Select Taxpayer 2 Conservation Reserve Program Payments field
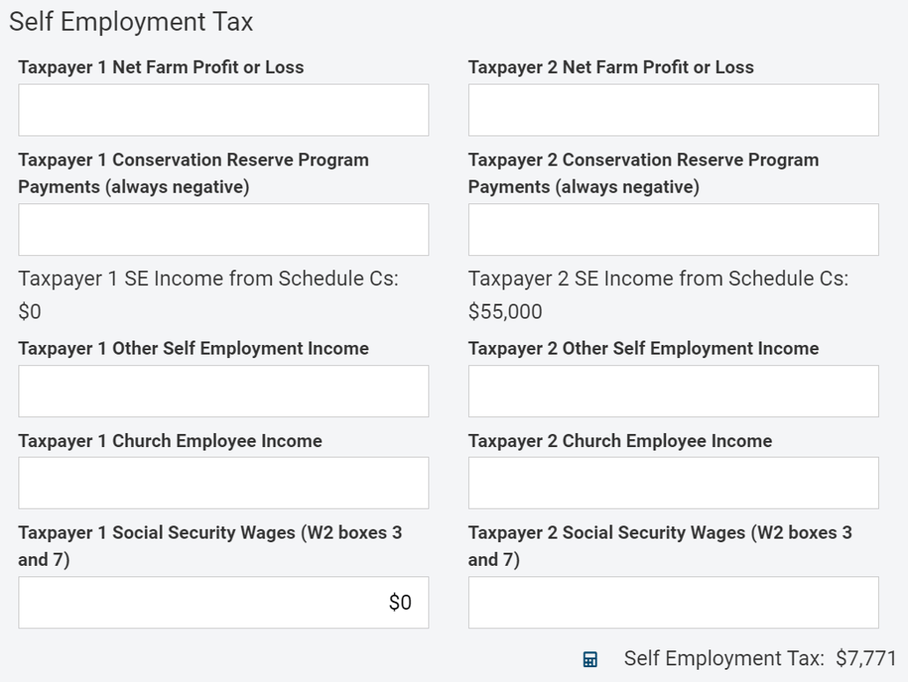This screenshot has width=908, height=682. coord(672,229)
